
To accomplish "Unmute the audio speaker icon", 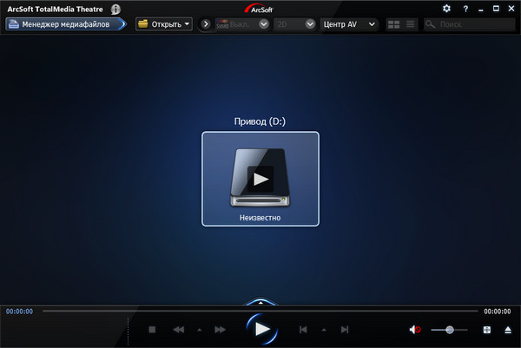I will [x=415, y=330].
